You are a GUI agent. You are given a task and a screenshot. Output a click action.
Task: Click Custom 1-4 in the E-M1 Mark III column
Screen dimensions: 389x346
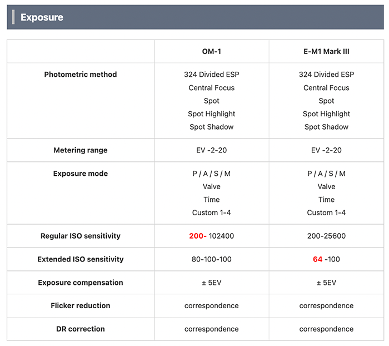tap(326, 212)
